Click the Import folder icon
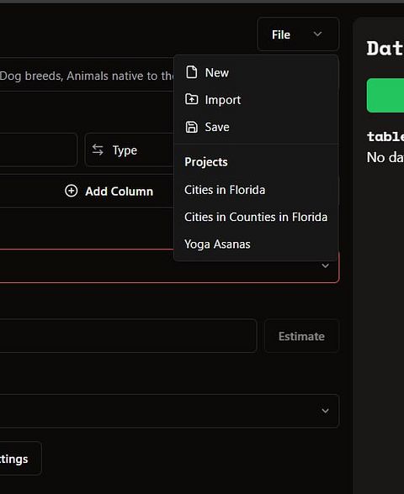Viewport: 404px width, 494px height. (x=191, y=99)
